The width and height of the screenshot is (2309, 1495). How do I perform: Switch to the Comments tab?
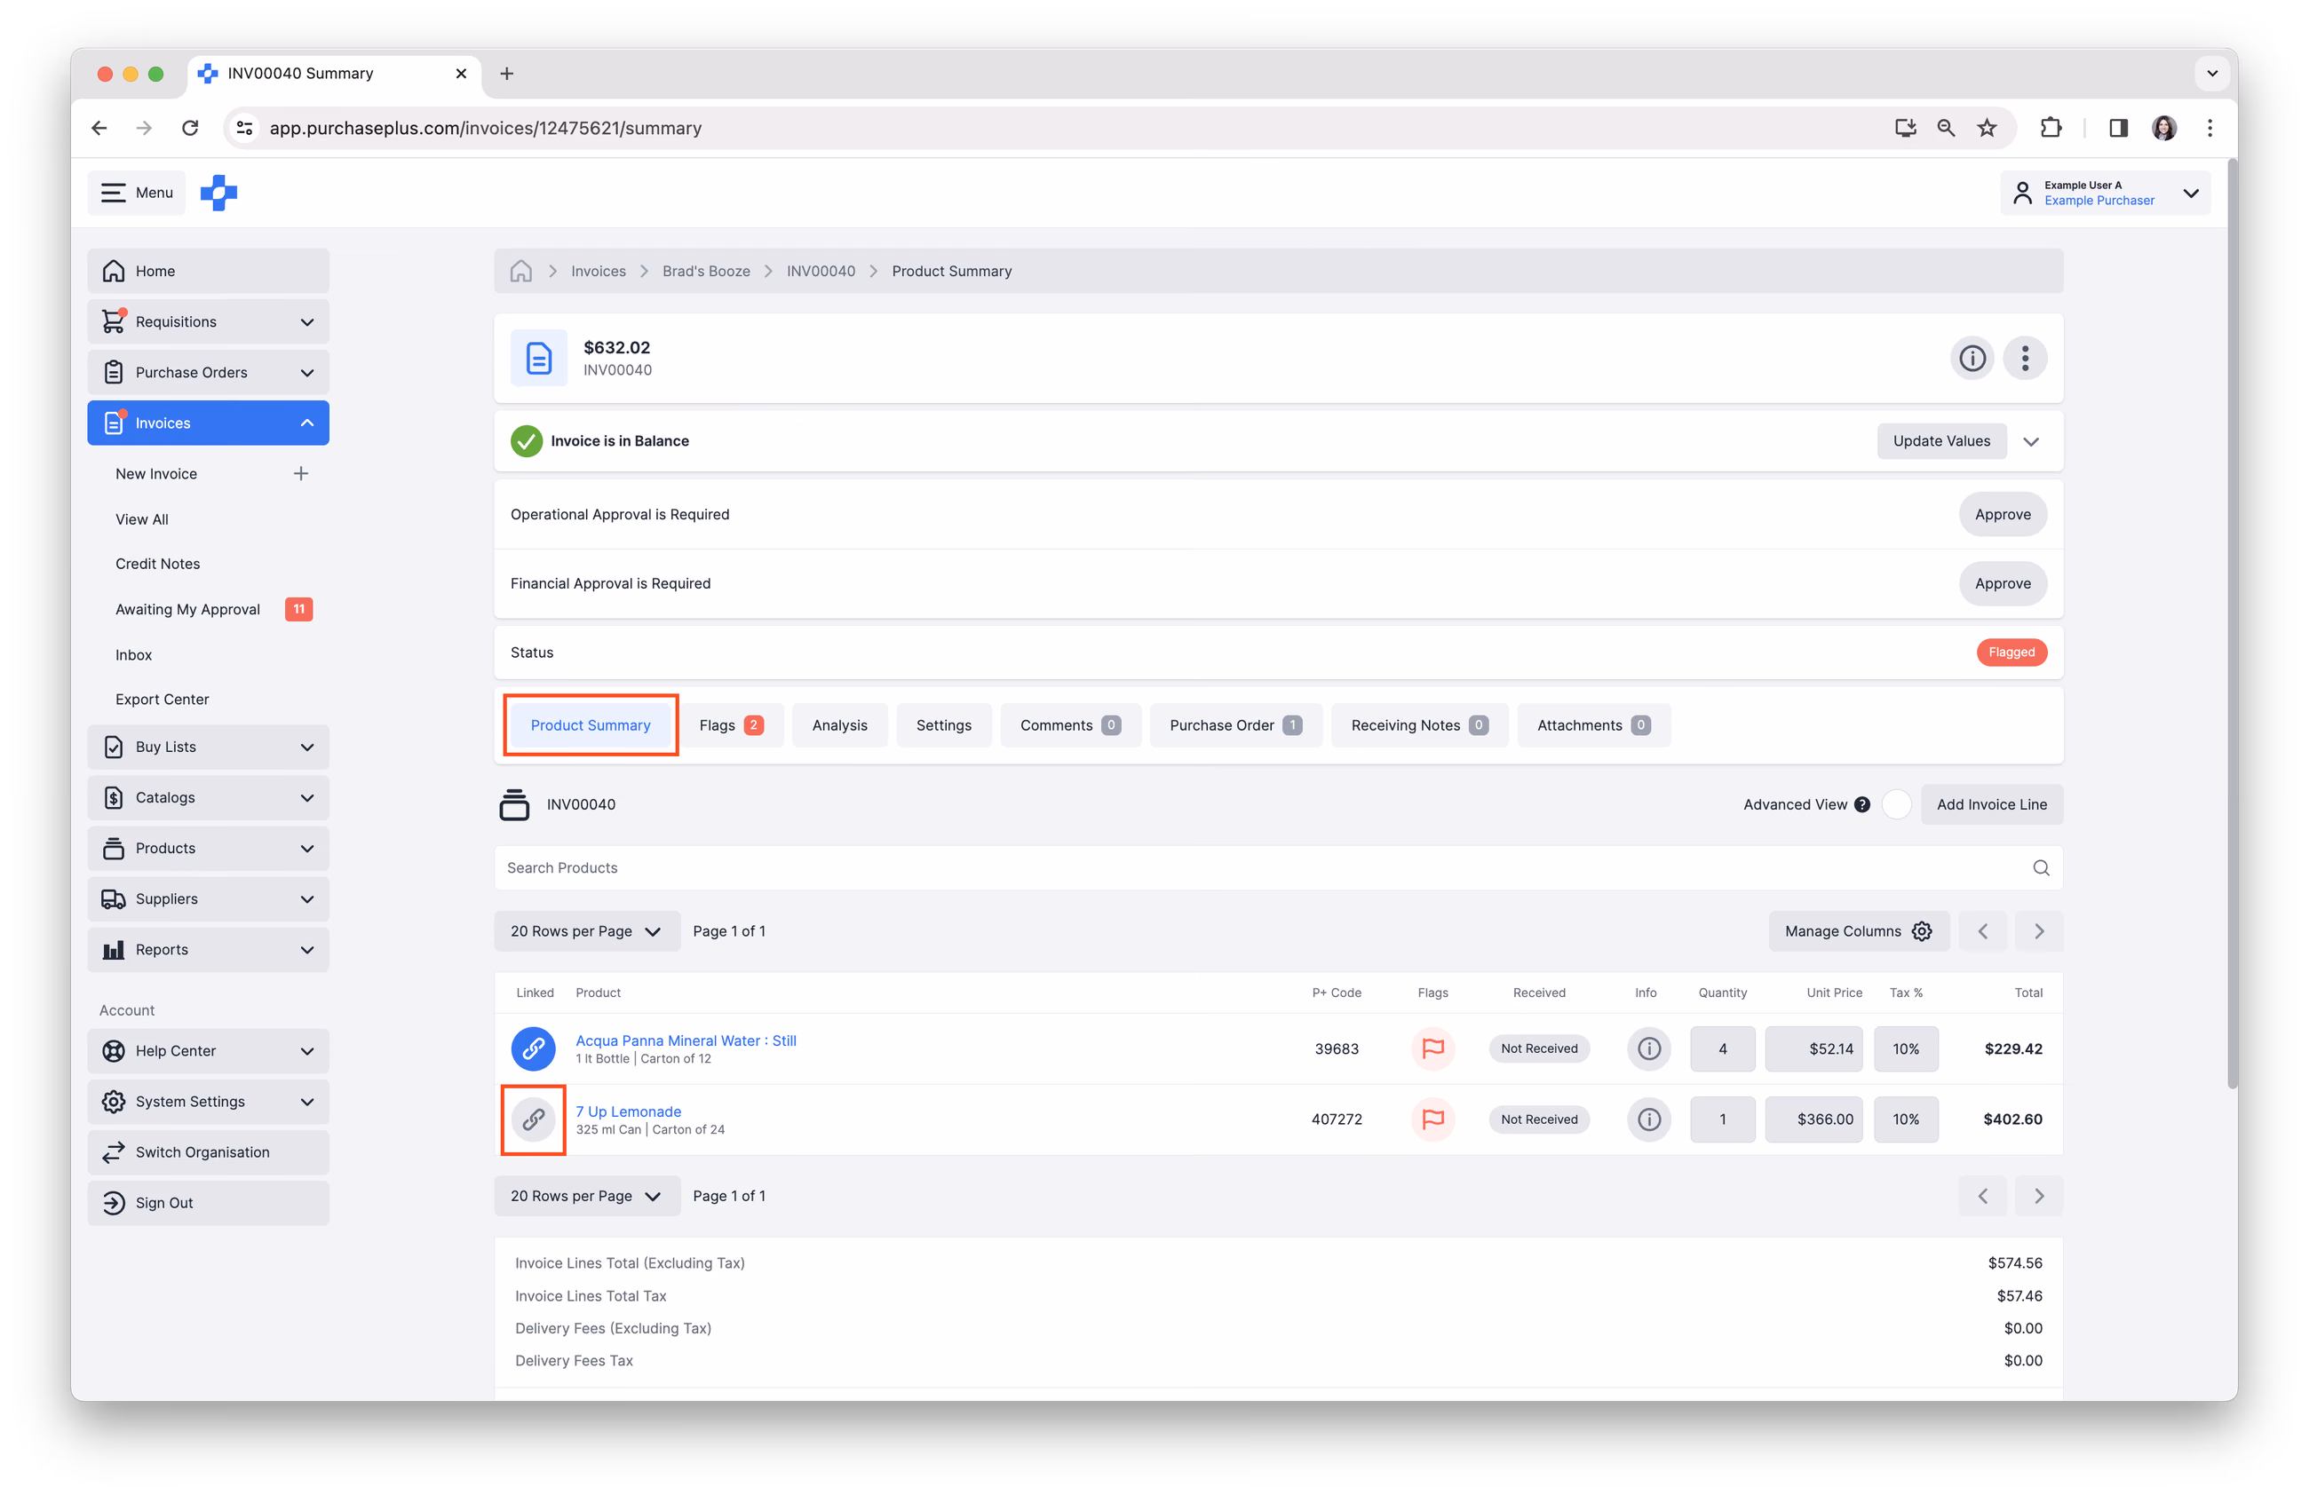tap(1070, 725)
